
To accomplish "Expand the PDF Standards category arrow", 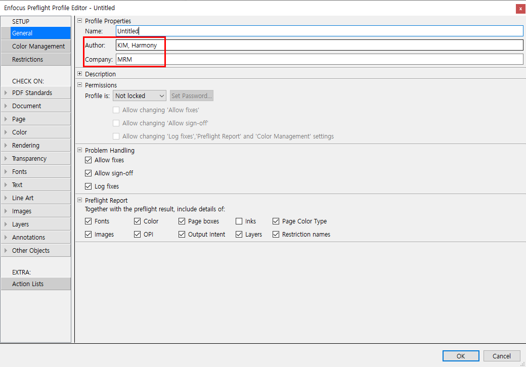I will (x=6, y=93).
